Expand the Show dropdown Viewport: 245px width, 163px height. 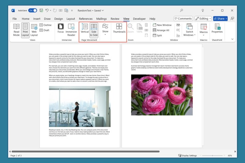pos(105,30)
